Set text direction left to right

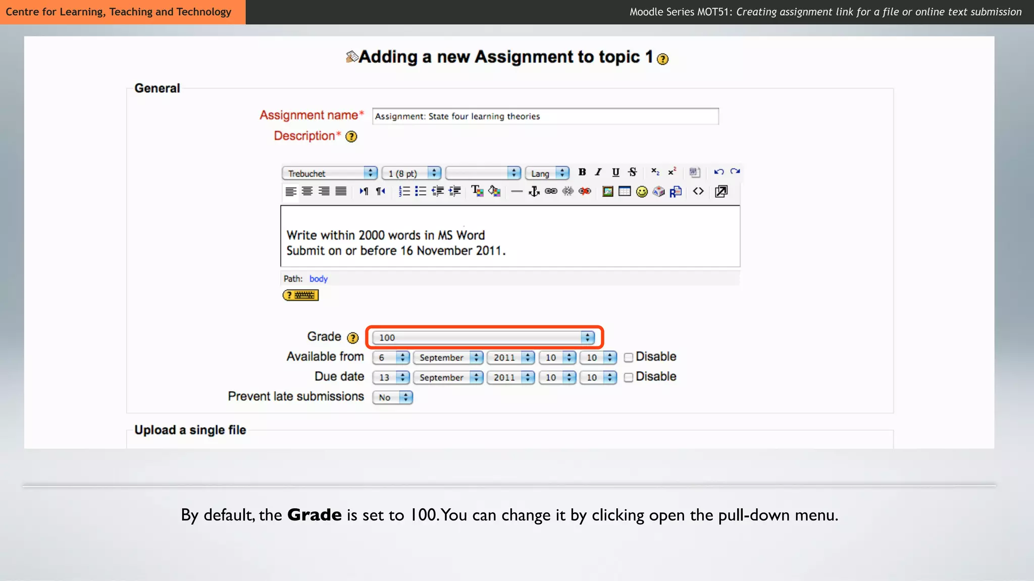pos(364,191)
